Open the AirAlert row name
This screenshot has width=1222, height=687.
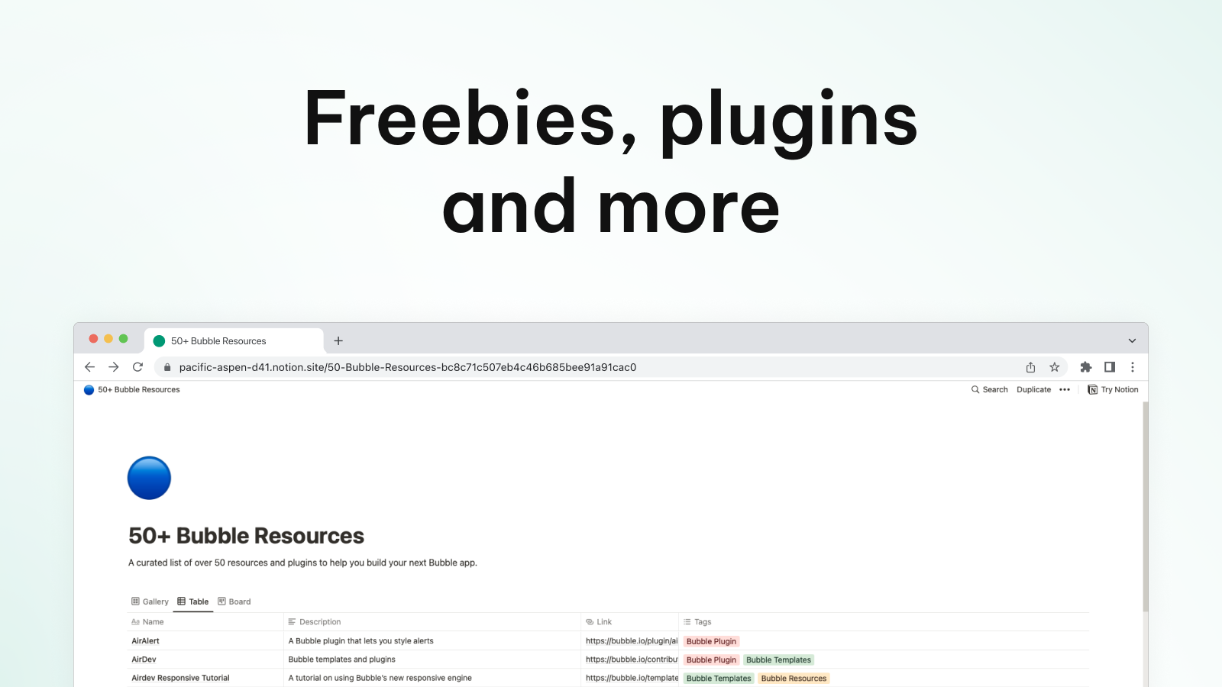coord(146,641)
